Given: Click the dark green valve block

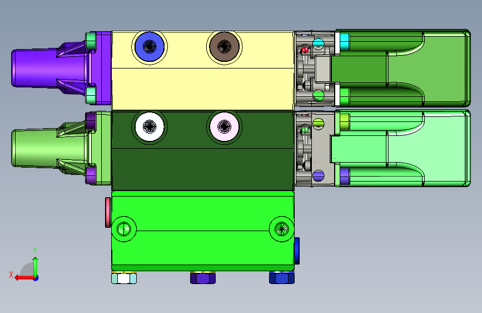Looking at the screenshot, I should click(203, 151).
